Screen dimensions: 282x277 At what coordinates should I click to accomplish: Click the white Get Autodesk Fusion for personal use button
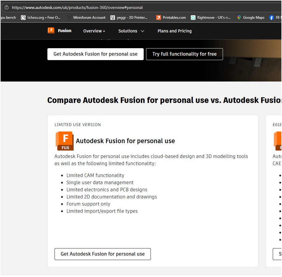tap(95, 54)
